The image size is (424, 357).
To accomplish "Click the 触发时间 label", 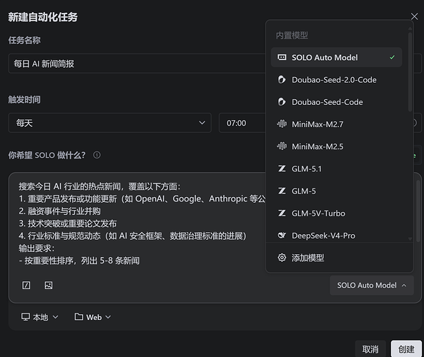I will [24, 100].
